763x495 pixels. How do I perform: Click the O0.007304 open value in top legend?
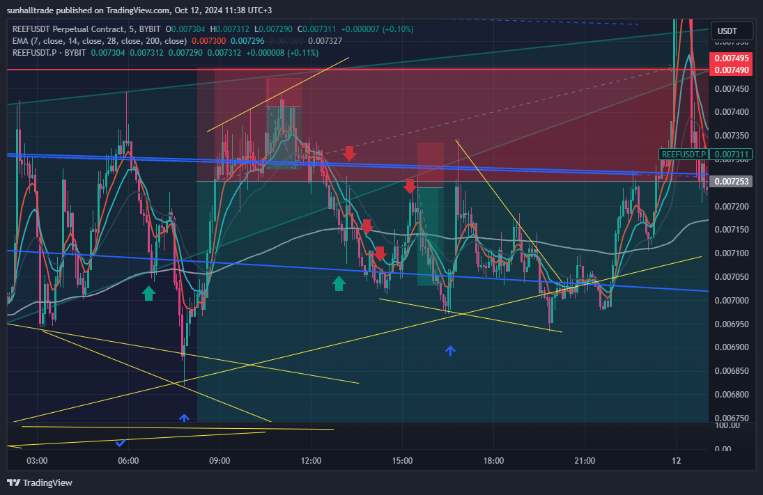[x=185, y=29]
